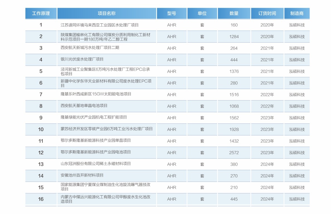331x214 pixels.
Task: Click the 隆基乐叶西咸新区15GW太阳能电池项目 entry
Action: pos(96,94)
